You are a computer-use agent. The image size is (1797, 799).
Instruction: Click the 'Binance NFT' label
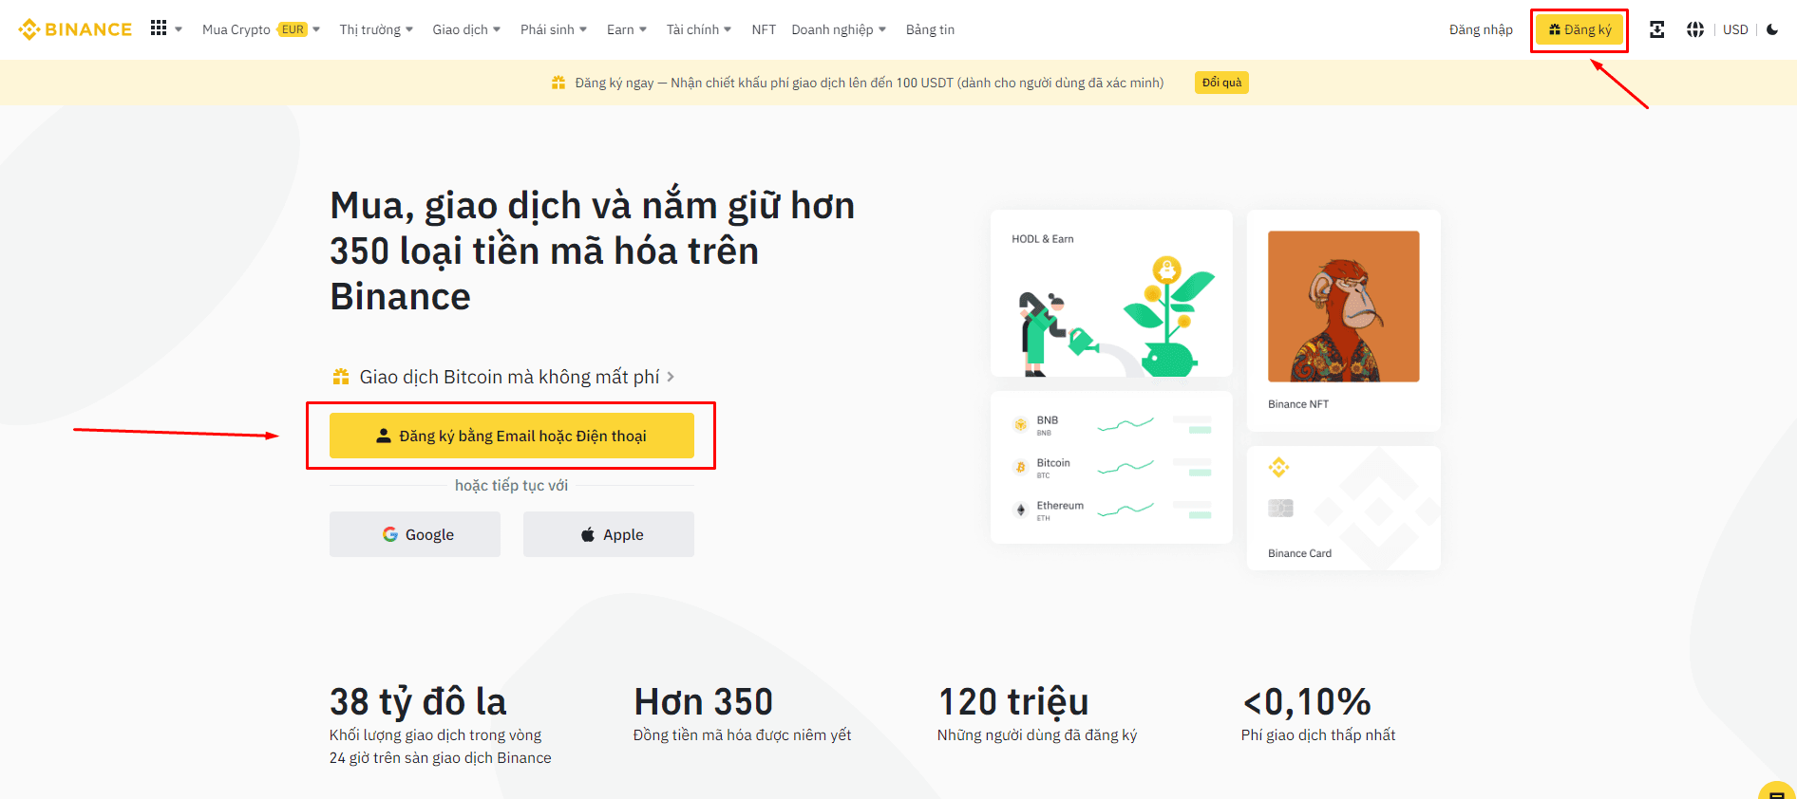[x=1298, y=404]
